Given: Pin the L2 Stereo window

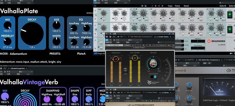Looking at the screenshot, I should pos(170,90).
